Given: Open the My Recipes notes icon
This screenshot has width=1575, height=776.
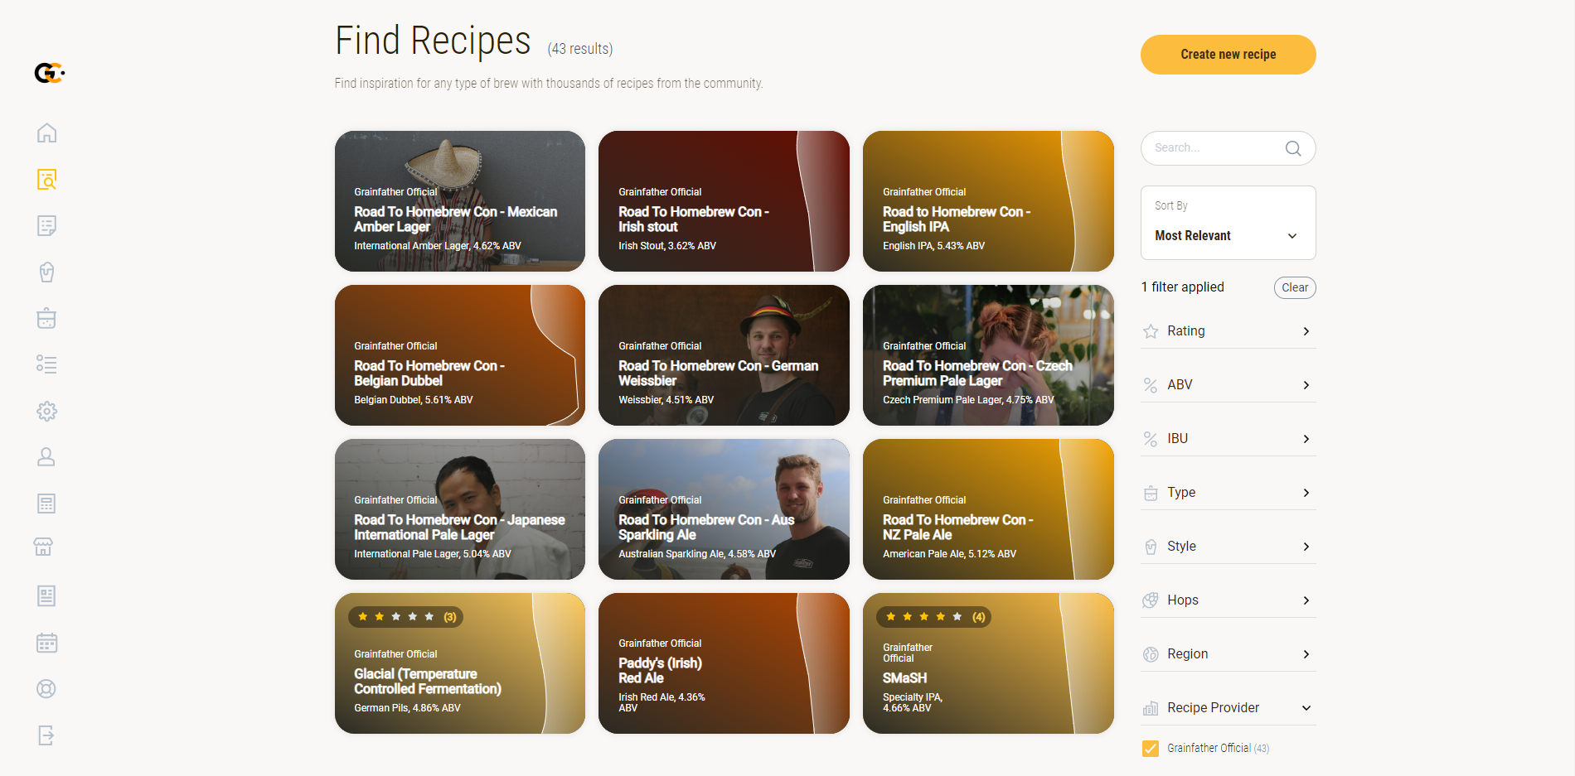Looking at the screenshot, I should coord(46,225).
